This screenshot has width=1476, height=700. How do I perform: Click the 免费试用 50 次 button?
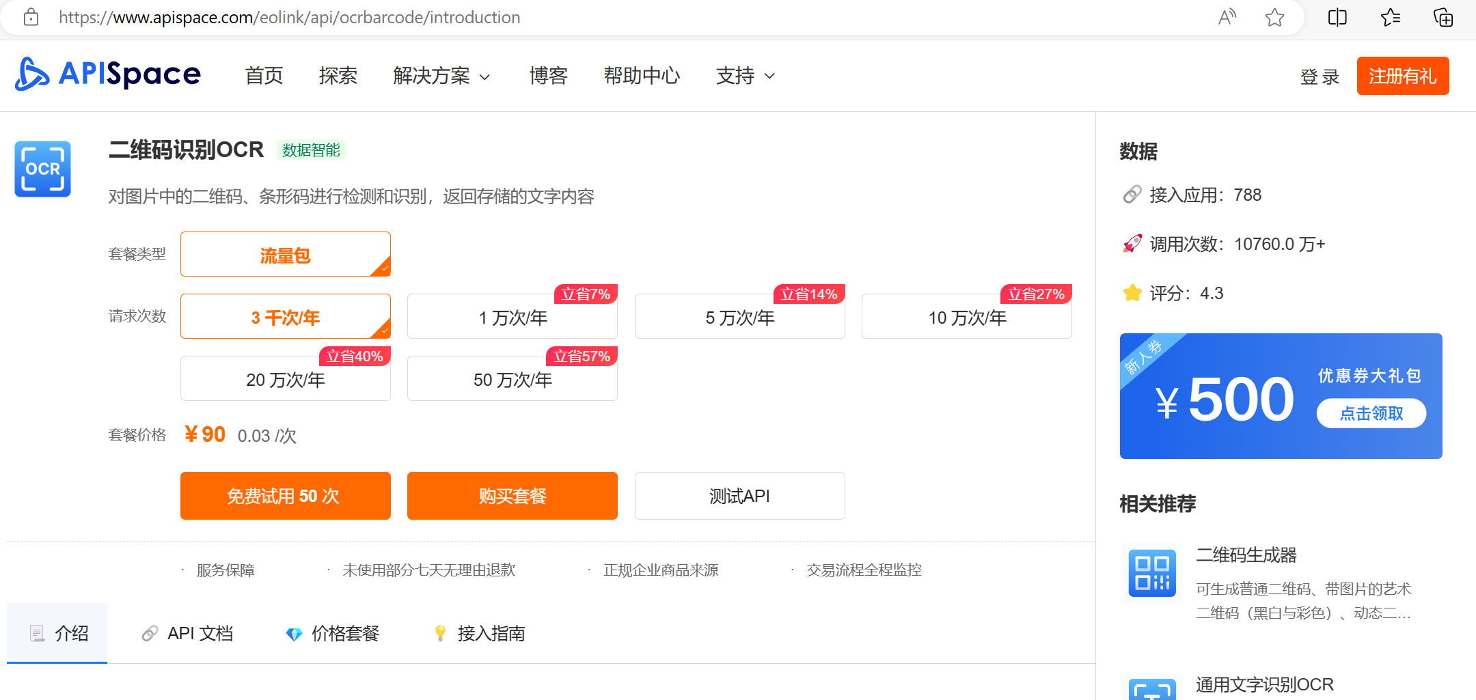click(285, 496)
